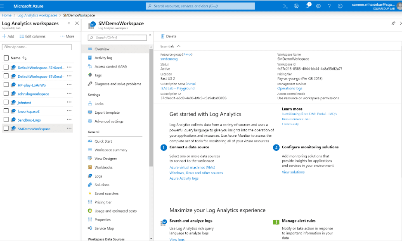Click the feedback smiley icon
Screen dimensions: 402x241
click(x=340, y=6)
